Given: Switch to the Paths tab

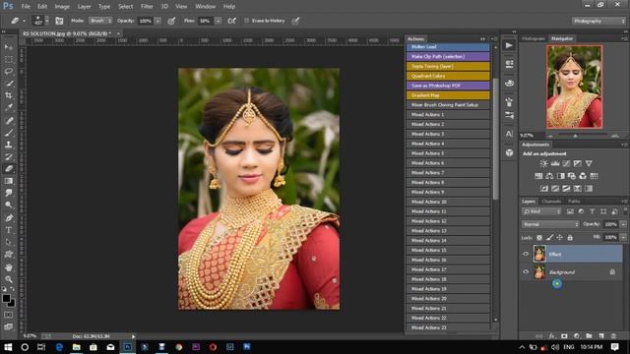Looking at the screenshot, I should 574,201.
